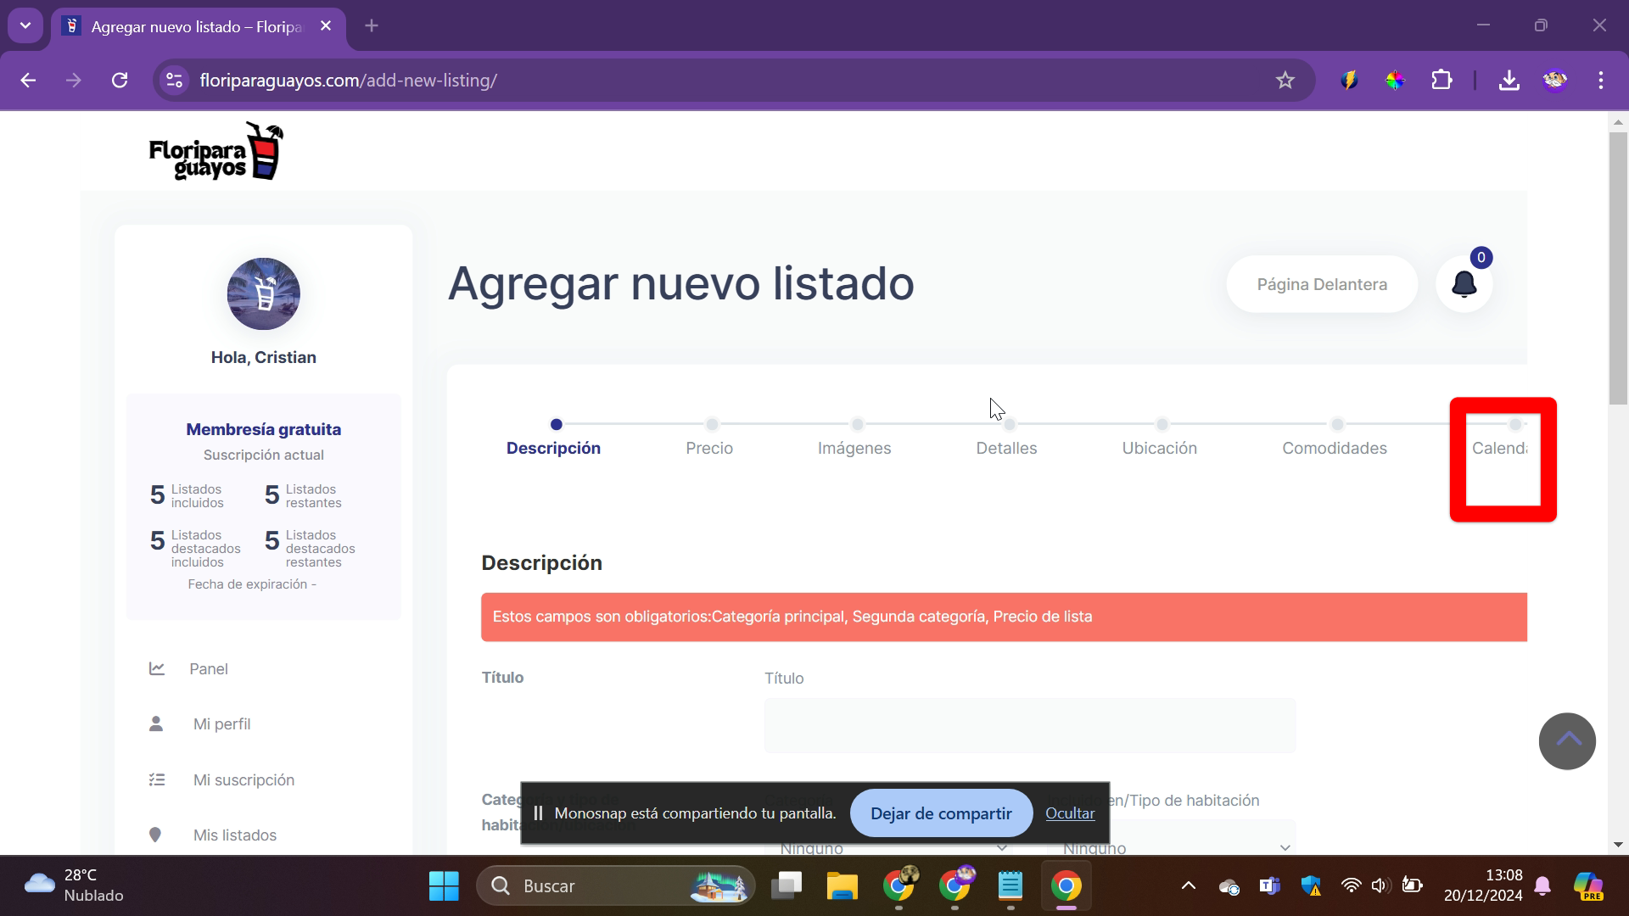Bookmark this page with star

coord(1285,81)
